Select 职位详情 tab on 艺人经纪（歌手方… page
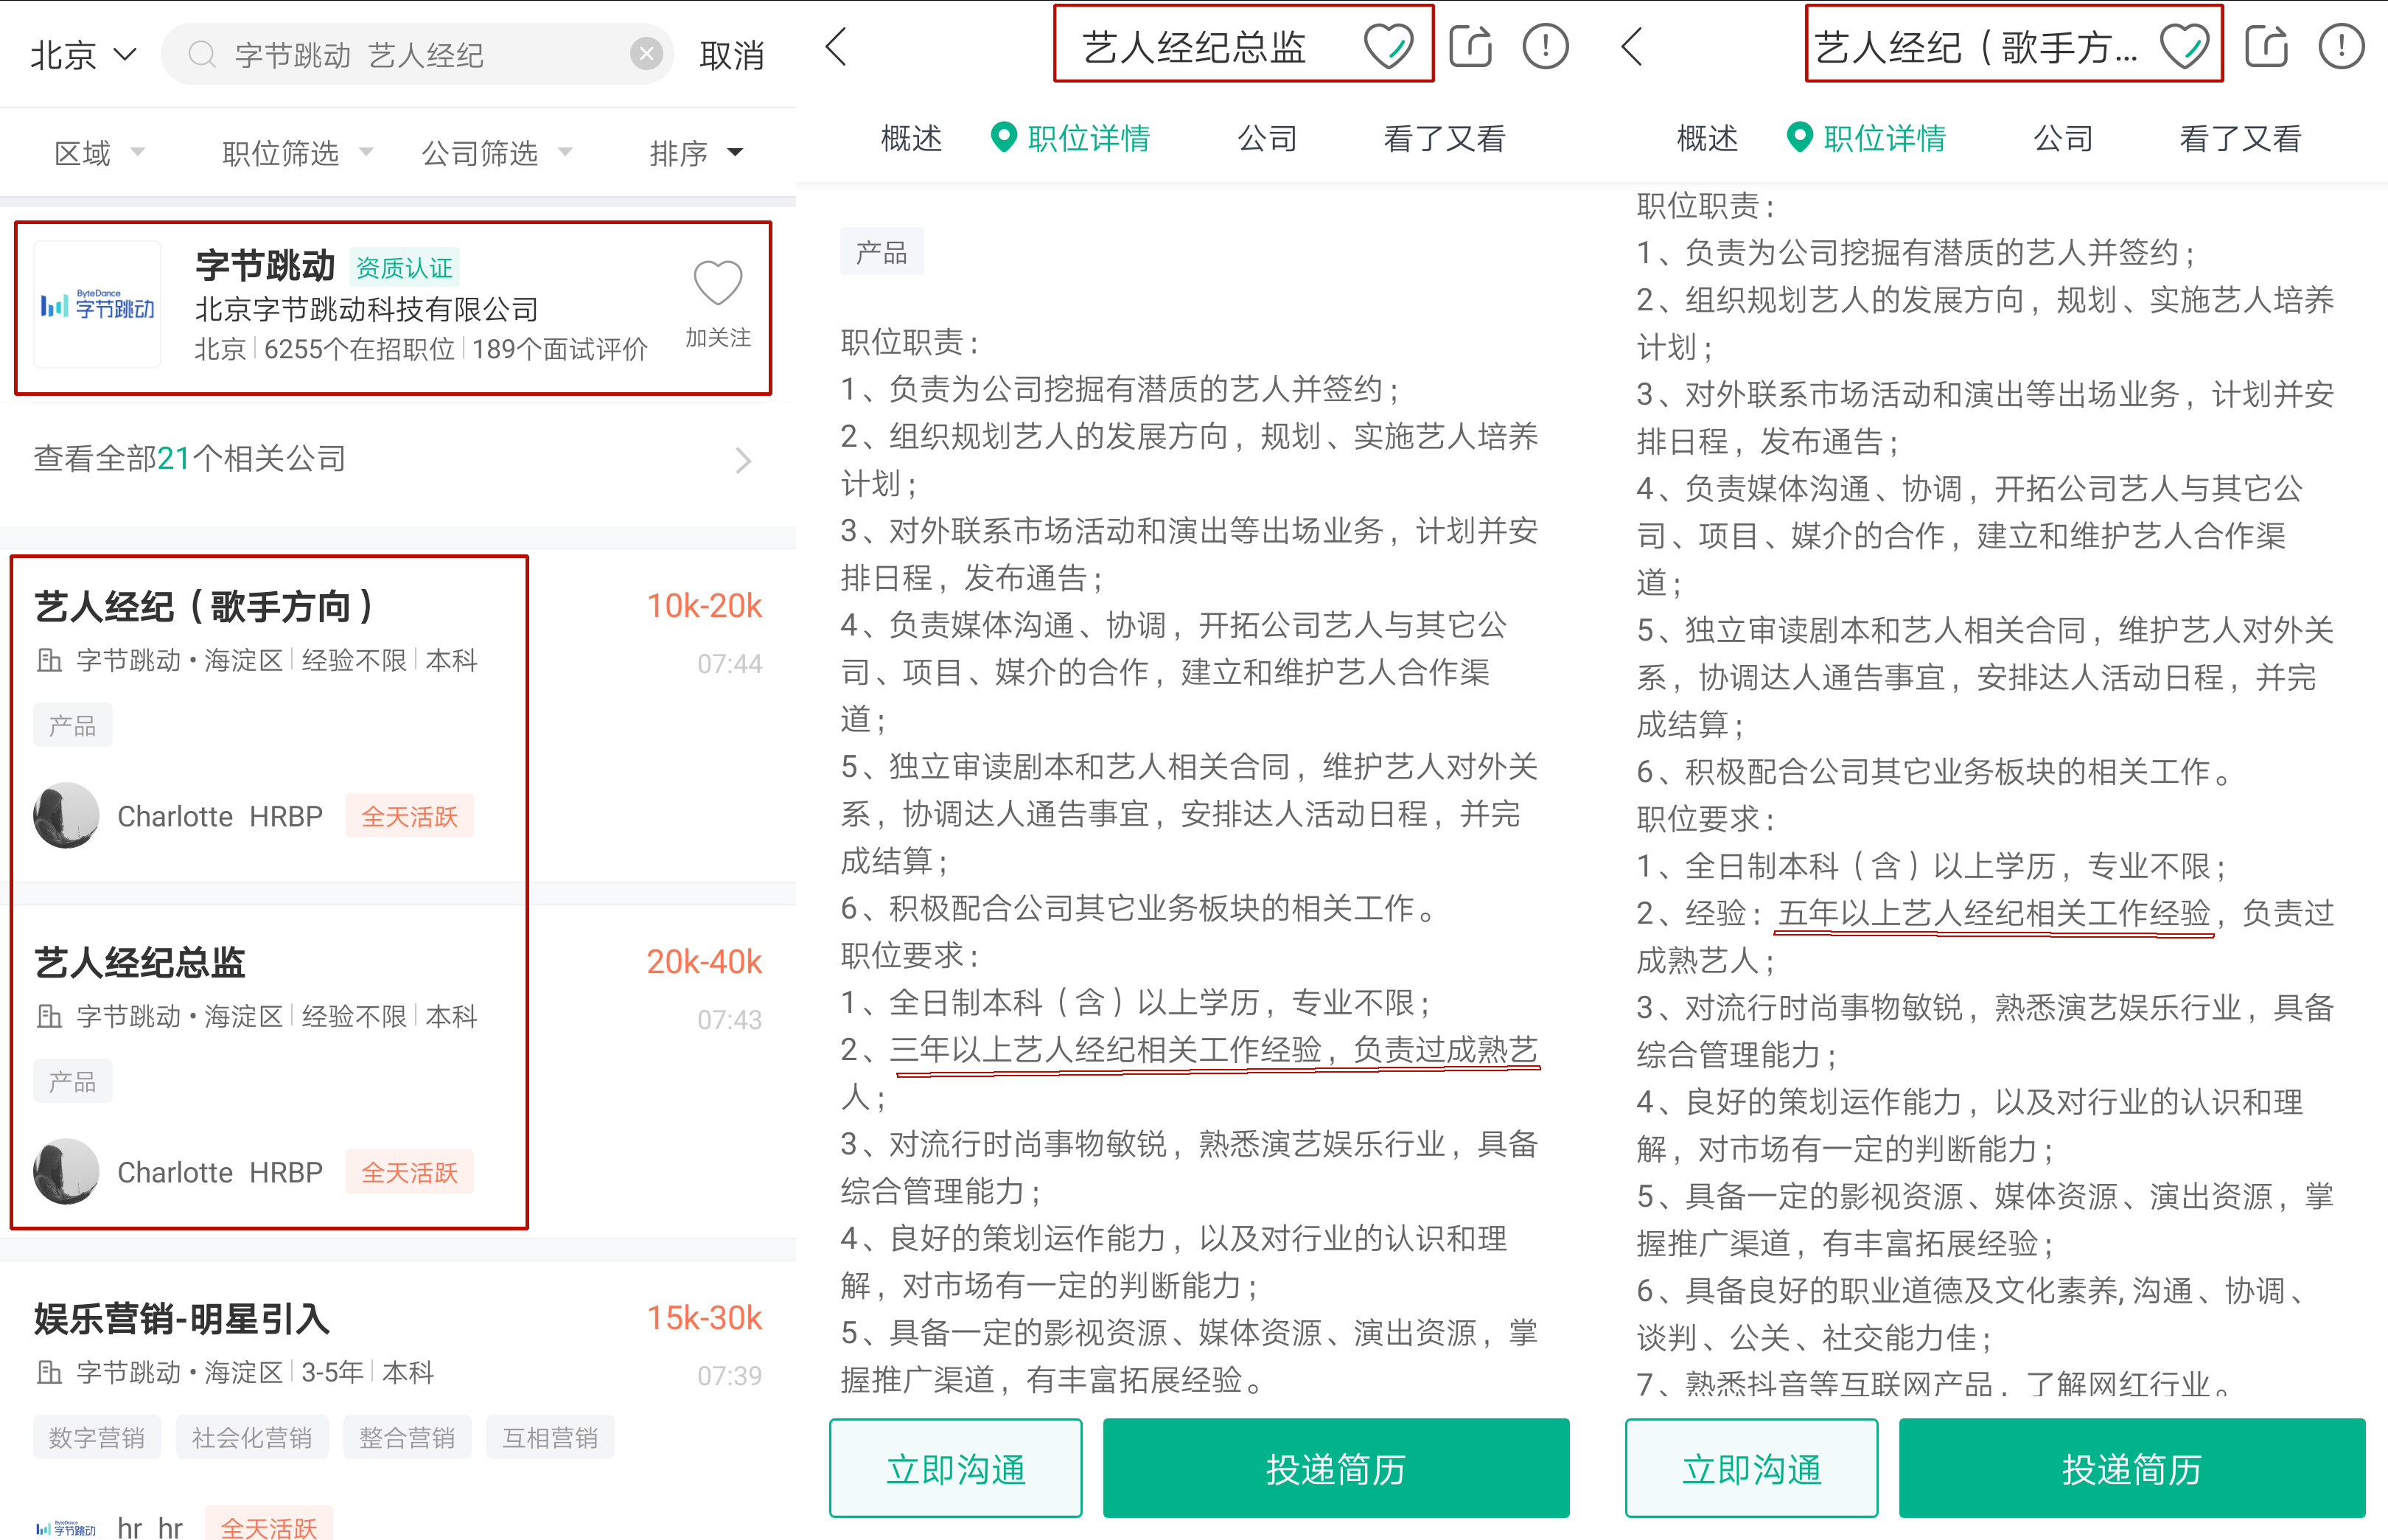This screenshot has width=2388, height=1540. 1866,138
